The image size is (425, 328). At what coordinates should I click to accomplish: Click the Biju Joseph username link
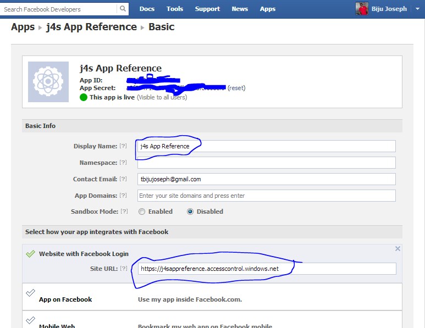click(389, 9)
